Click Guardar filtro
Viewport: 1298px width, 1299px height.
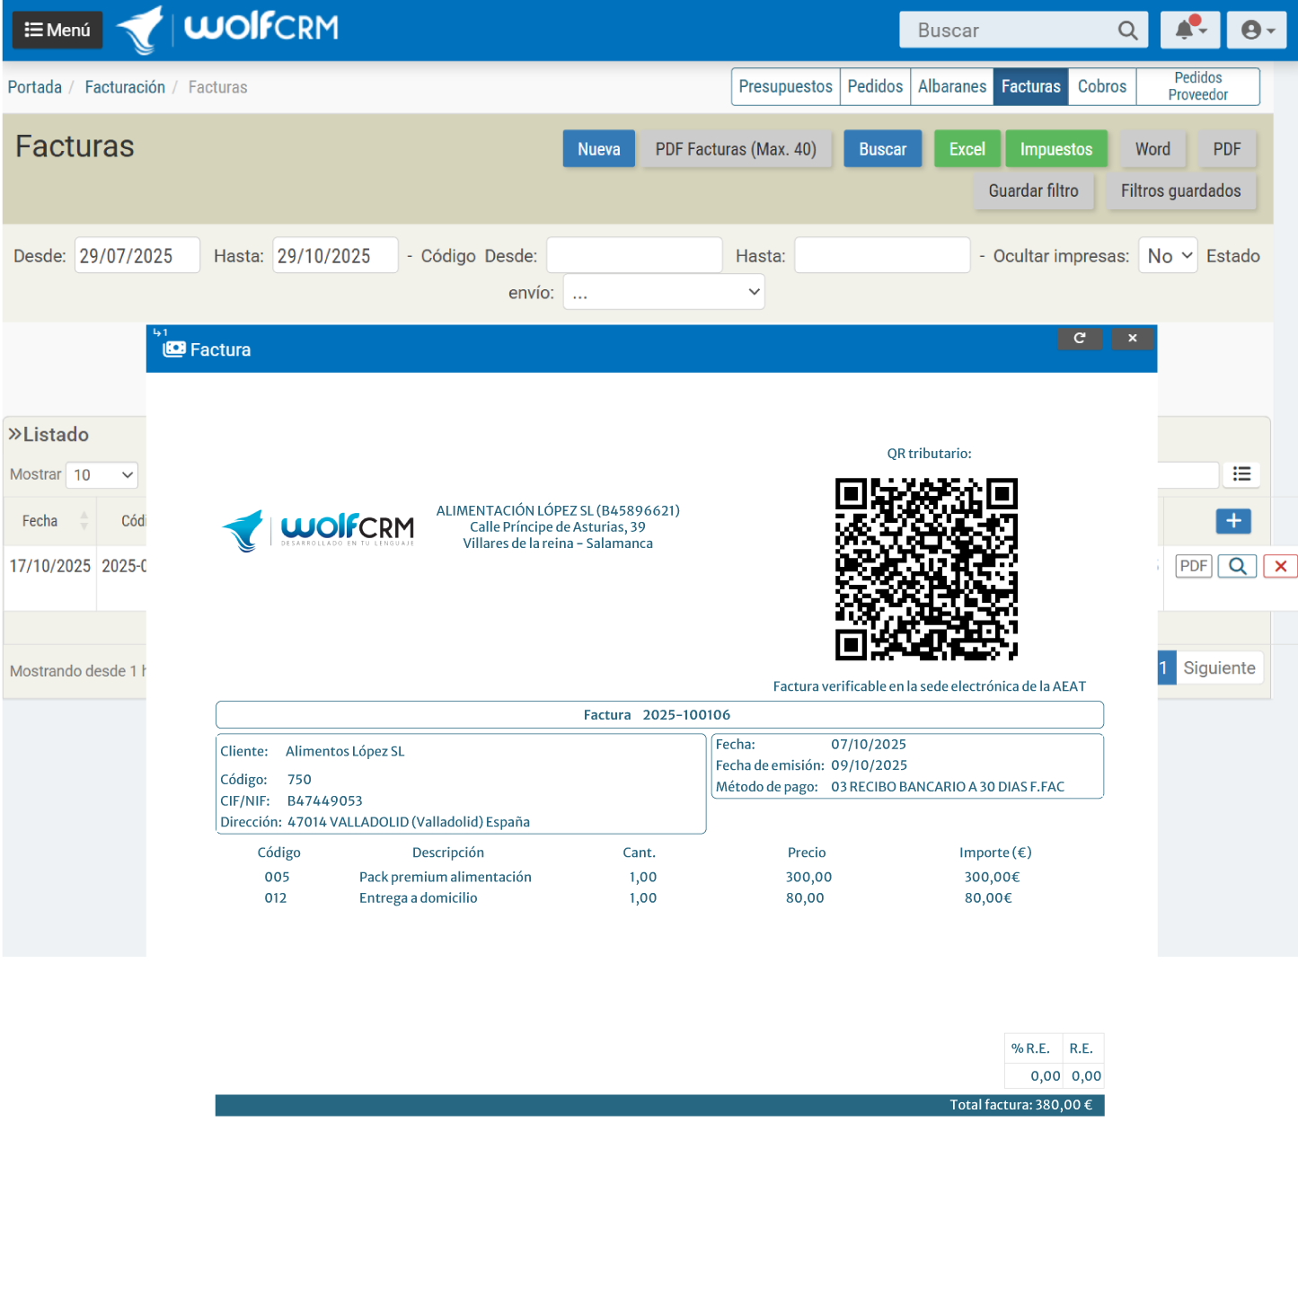pos(1034,190)
